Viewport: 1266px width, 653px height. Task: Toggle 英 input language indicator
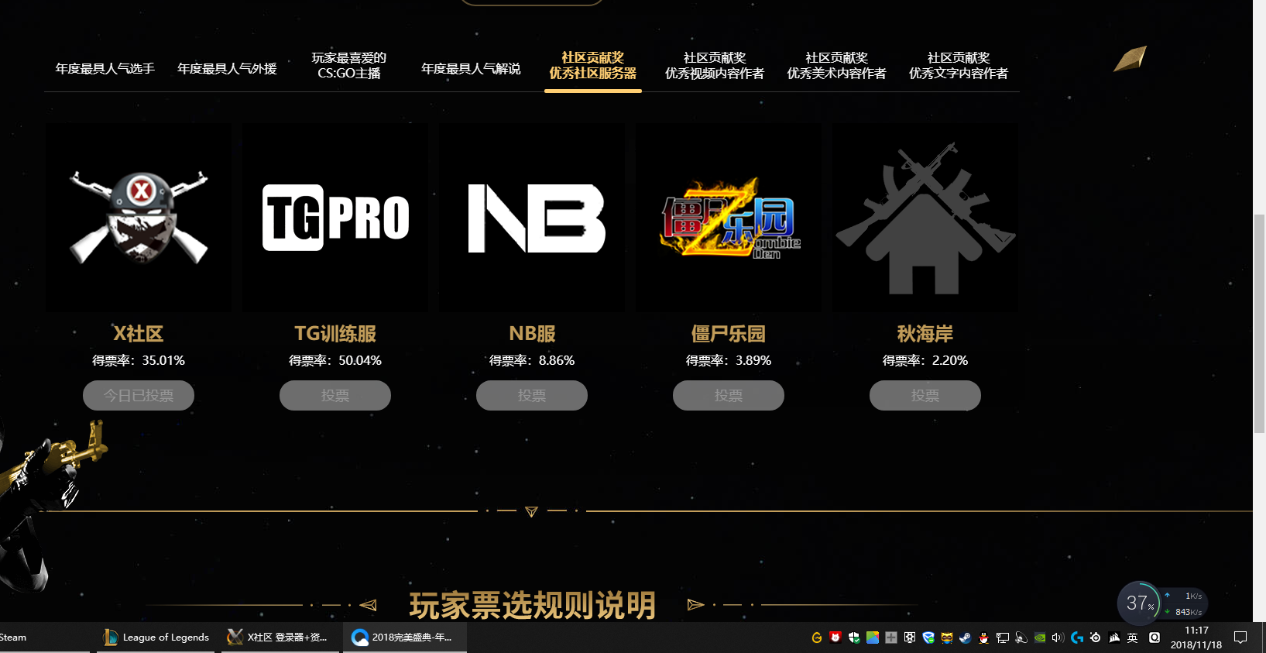click(x=1133, y=638)
